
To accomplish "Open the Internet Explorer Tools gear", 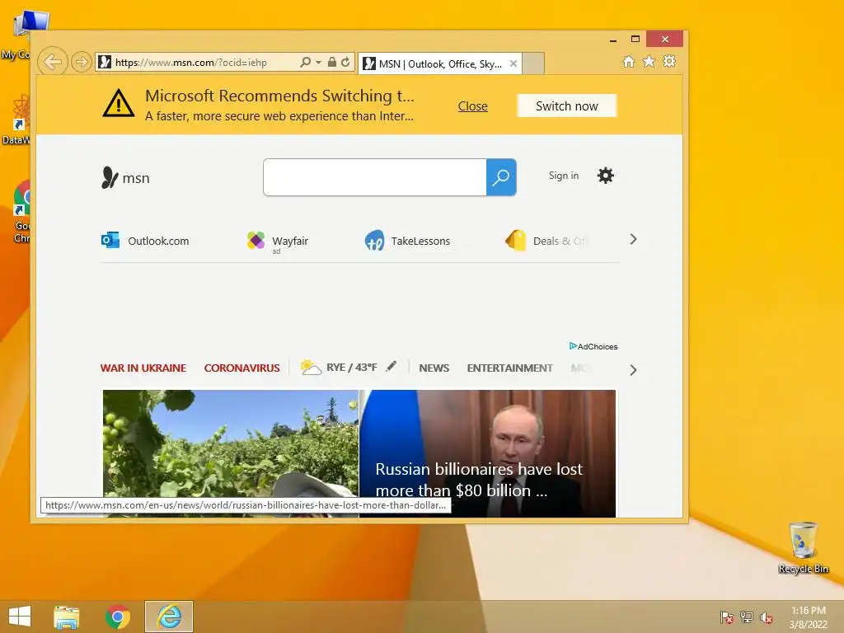I will pos(669,61).
